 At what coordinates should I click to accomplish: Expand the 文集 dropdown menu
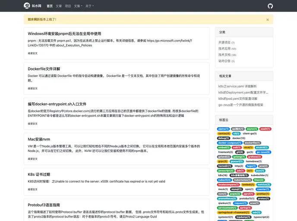78,6
